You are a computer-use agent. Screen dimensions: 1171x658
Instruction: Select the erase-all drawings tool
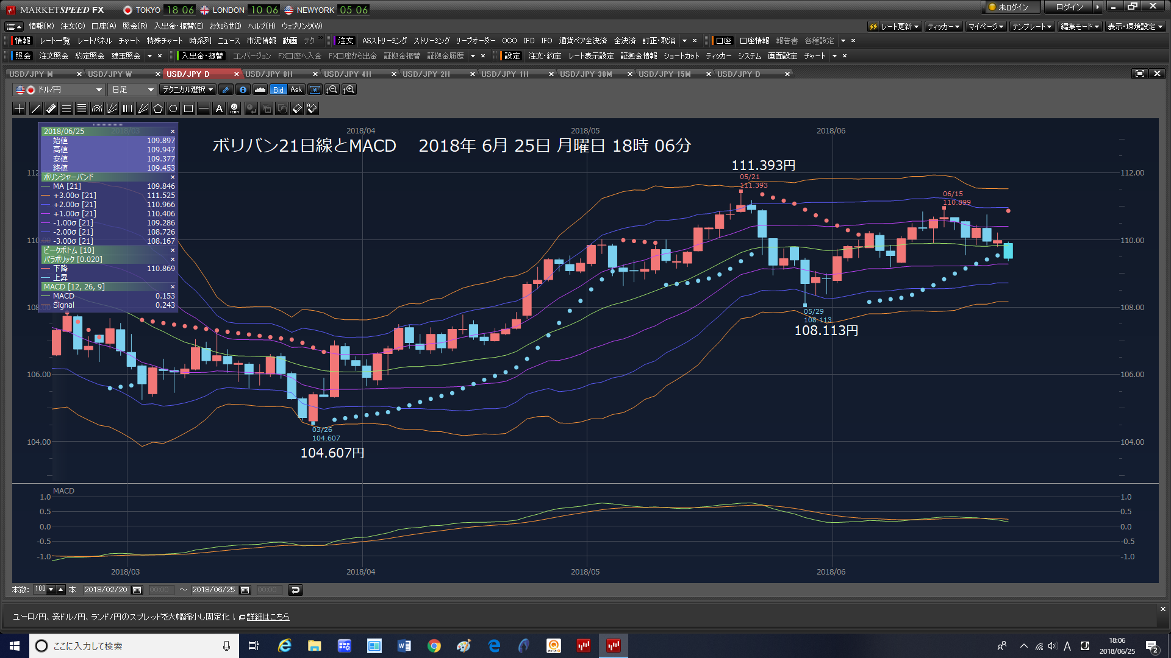pyautogui.click(x=312, y=108)
